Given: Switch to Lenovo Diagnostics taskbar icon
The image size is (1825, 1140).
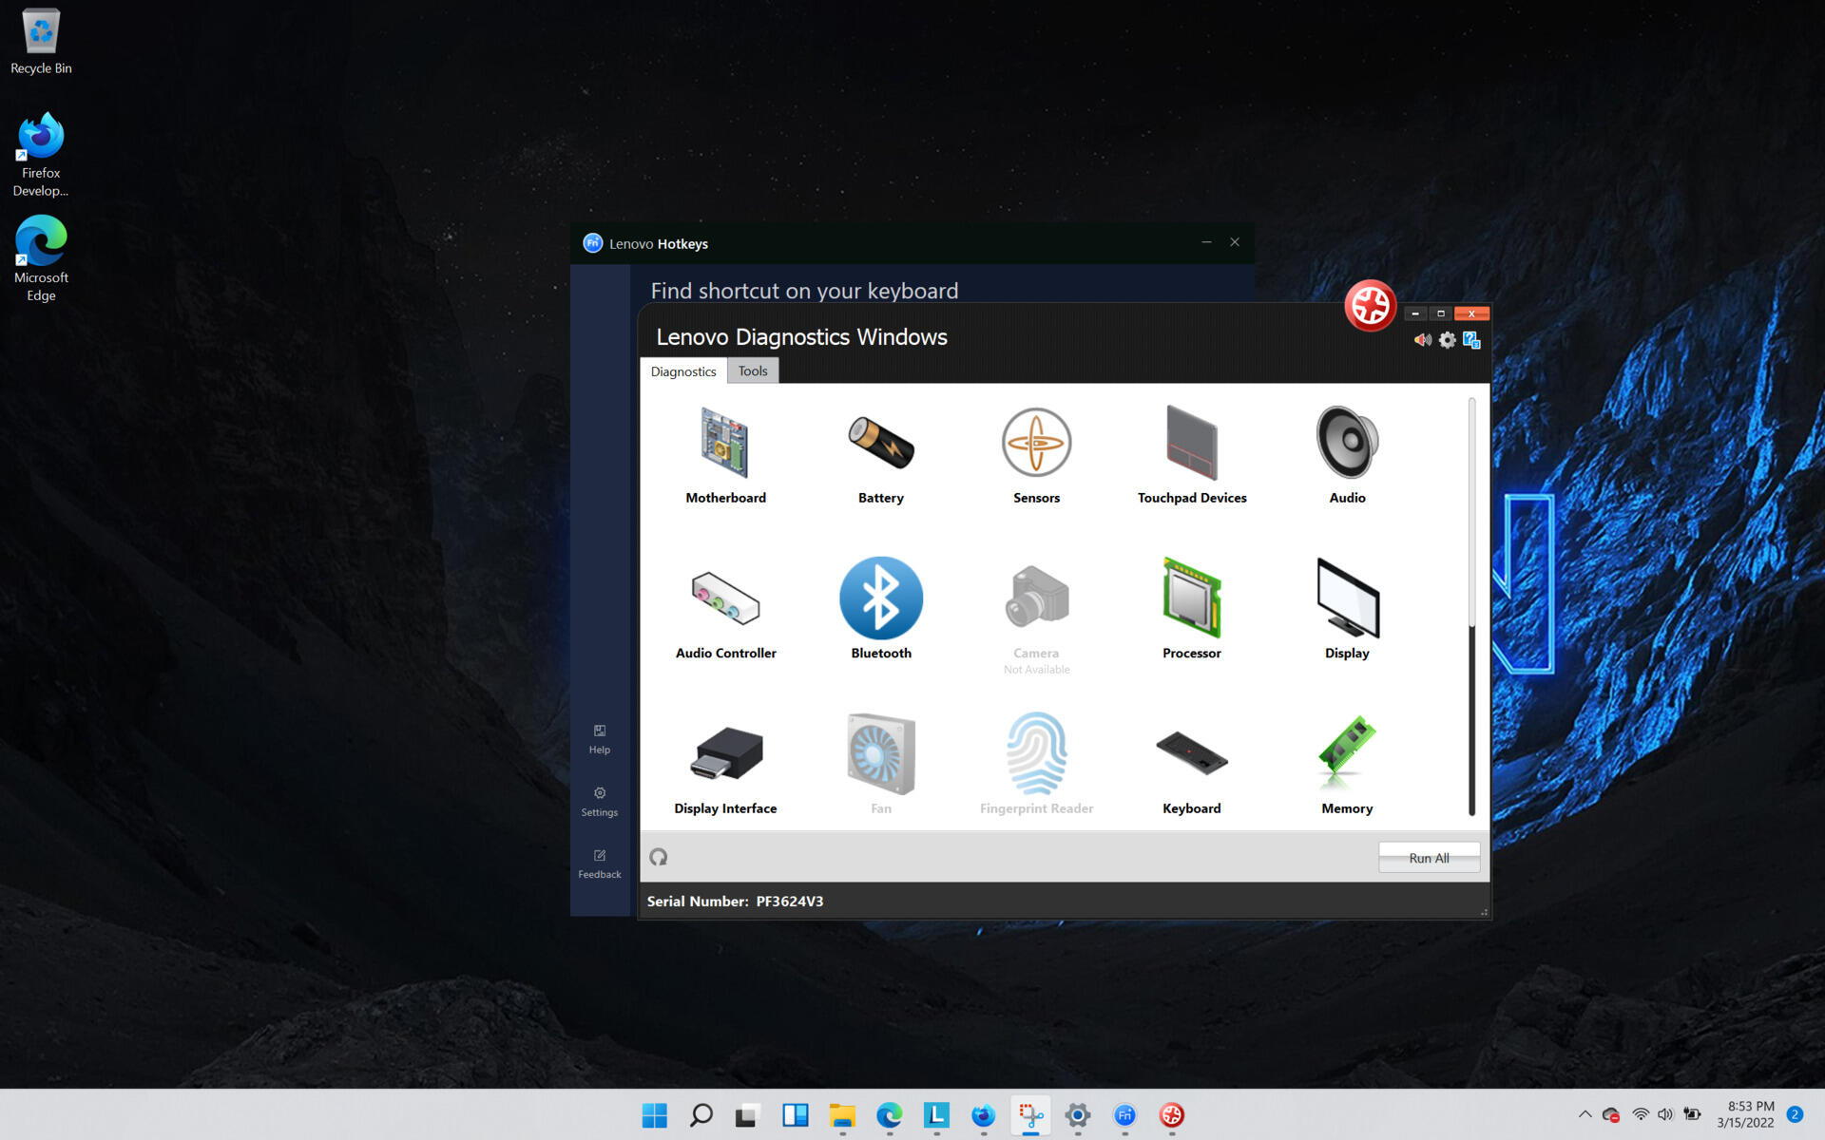Looking at the screenshot, I should tap(1171, 1115).
